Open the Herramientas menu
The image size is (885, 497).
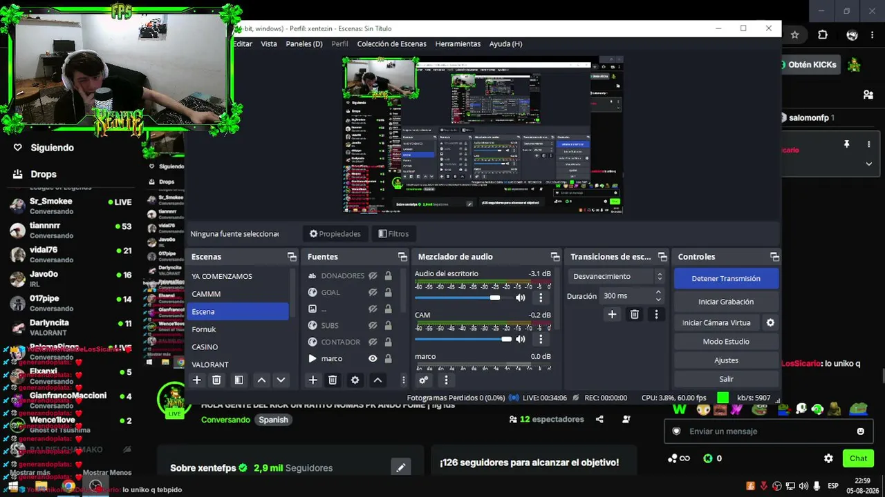pyautogui.click(x=458, y=43)
